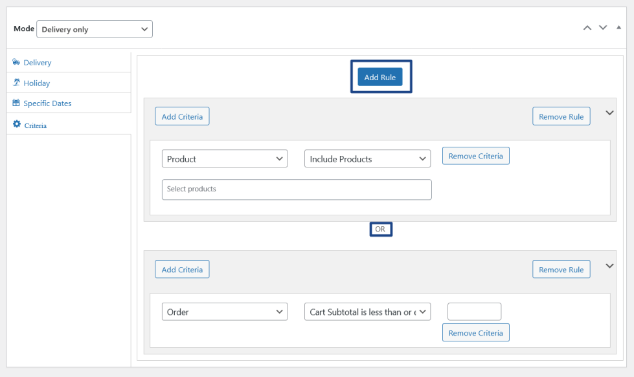This screenshot has height=377, width=634.
Task: Open the Include Products dropdown
Action: 367,159
